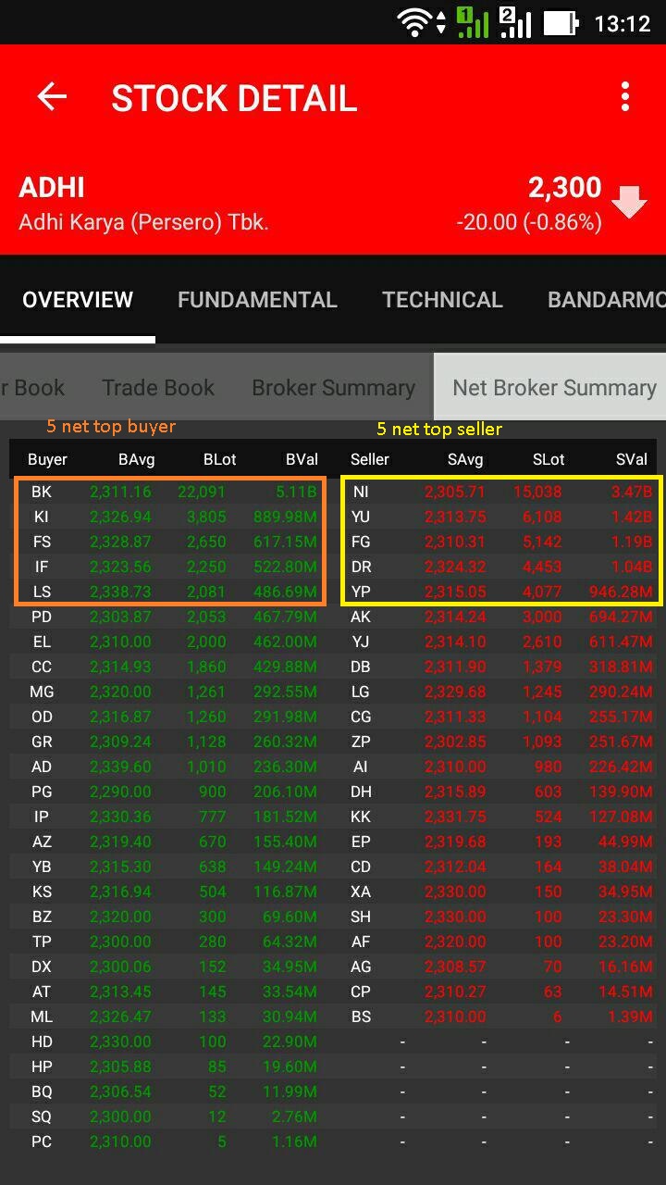Tap the Buyer column header
The width and height of the screenshot is (666, 1185).
click(x=47, y=459)
